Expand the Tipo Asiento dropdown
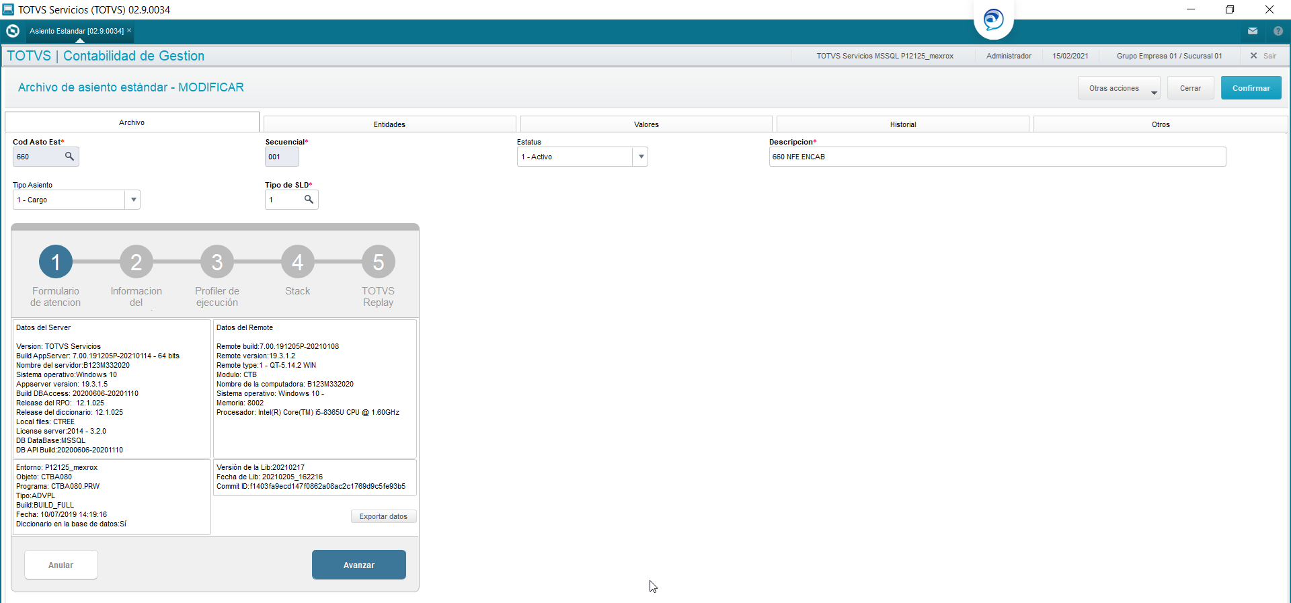The height and width of the screenshot is (603, 1291). pyautogui.click(x=133, y=200)
